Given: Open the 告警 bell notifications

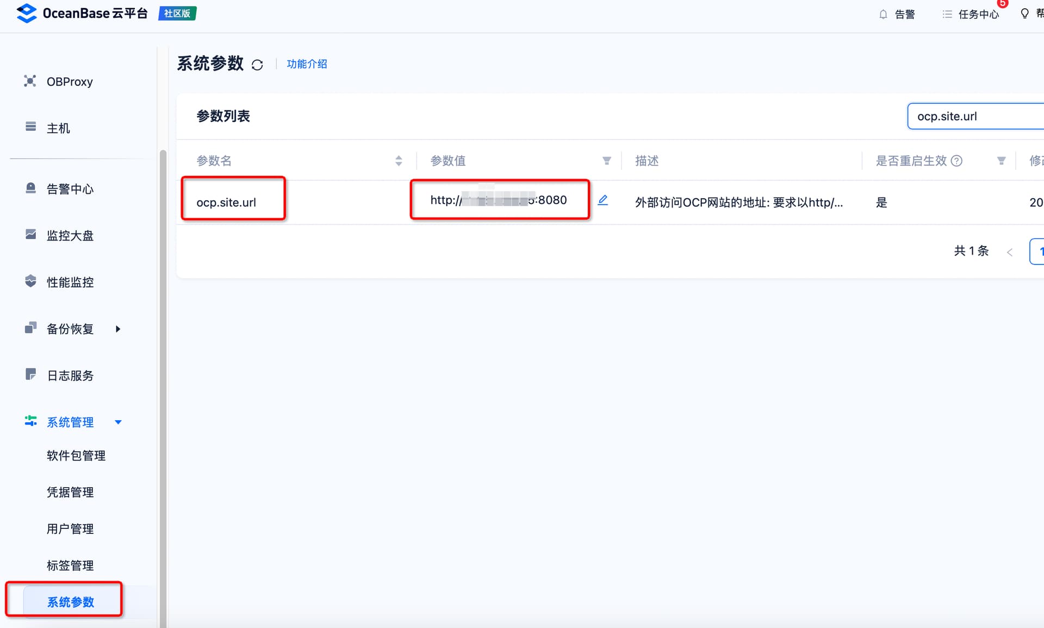Looking at the screenshot, I should click(x=897, y=14).
